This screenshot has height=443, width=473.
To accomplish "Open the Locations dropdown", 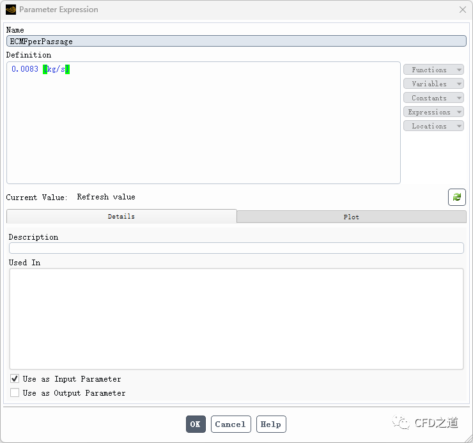I will [x=433, y=126].
